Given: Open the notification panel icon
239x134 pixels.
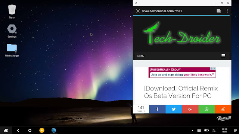Looking at the screenshot, I should click(235, 130).
